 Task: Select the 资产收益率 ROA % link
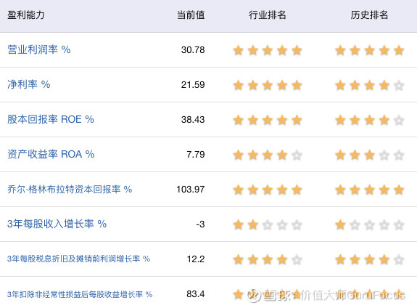(x=51, y=154)
